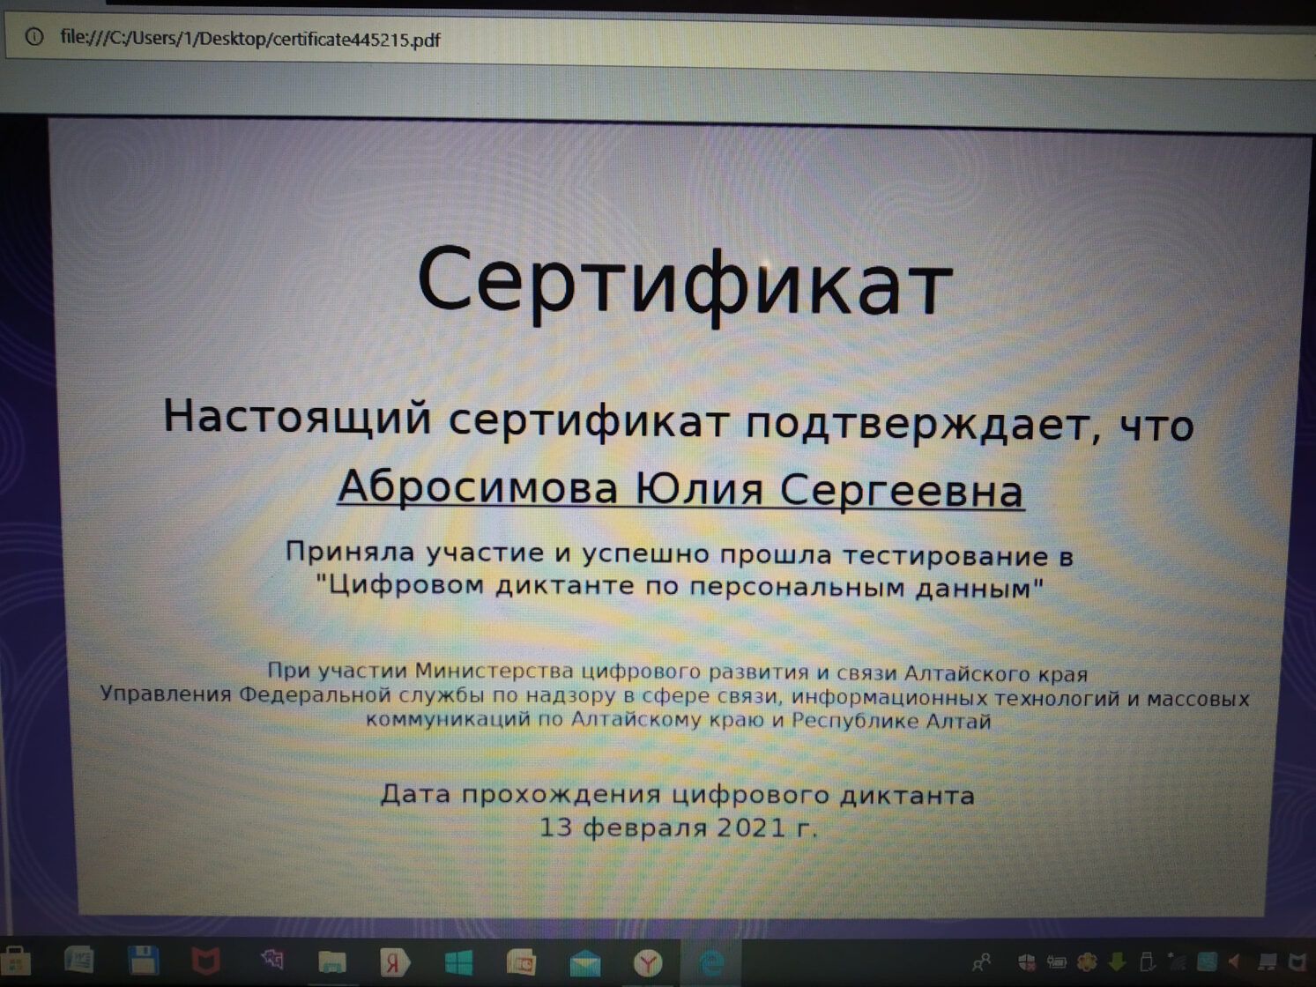Screen dimensions: 1316x987
Task: Click the battery power tray icon
Action: tap(1057, 961)
